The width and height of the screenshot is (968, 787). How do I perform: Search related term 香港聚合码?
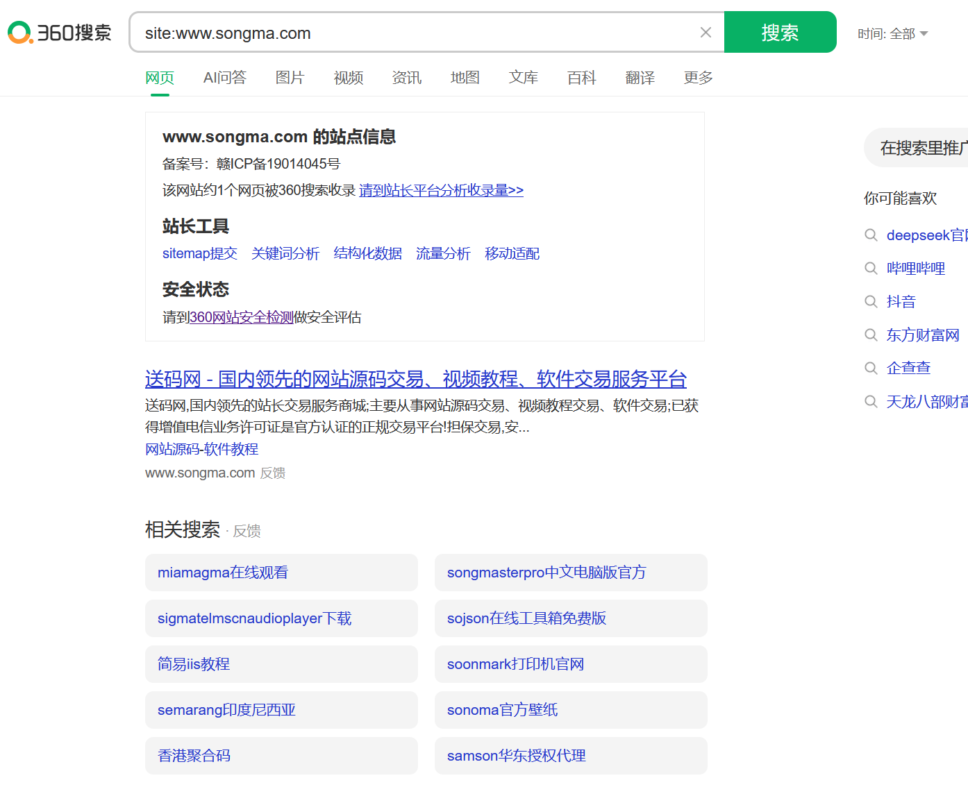(281, 756)
